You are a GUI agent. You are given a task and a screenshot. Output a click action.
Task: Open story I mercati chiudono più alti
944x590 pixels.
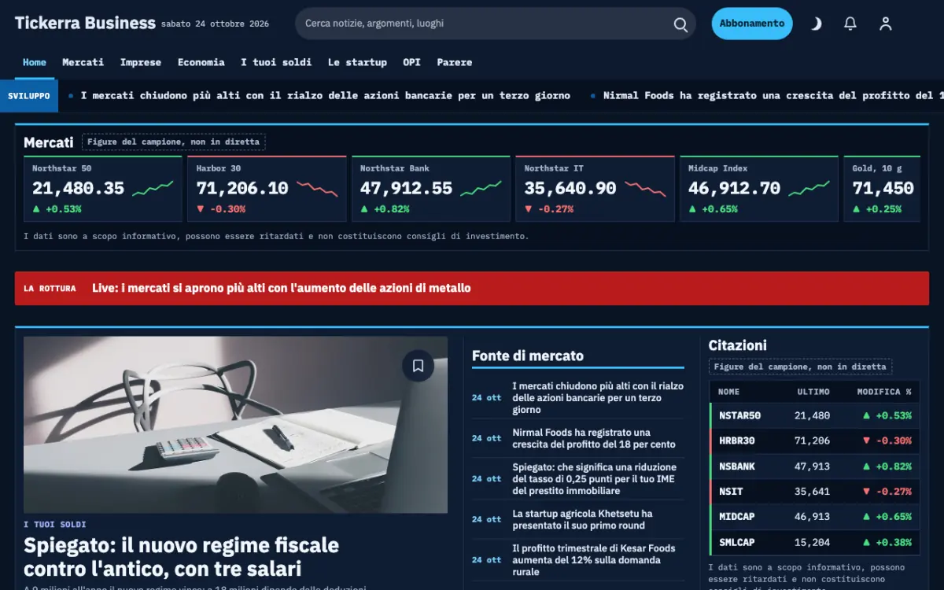[598, 398]
